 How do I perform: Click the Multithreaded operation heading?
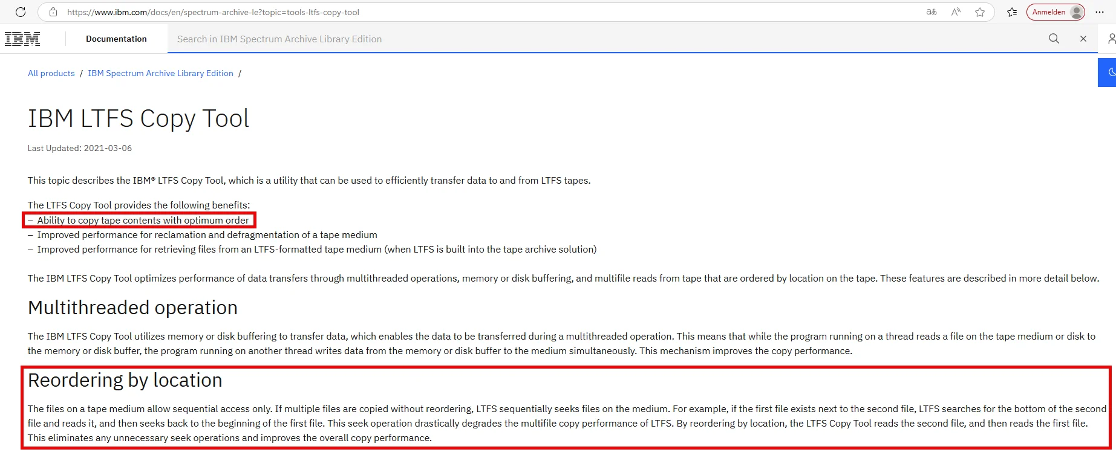click(132, 308)
